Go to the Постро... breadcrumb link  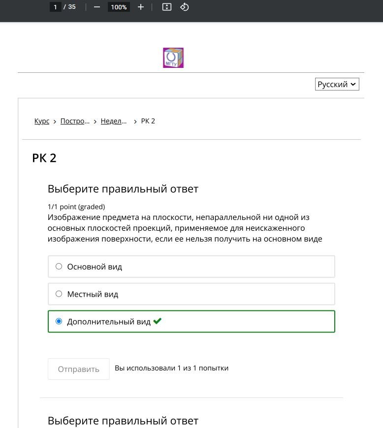click(75, 121)
